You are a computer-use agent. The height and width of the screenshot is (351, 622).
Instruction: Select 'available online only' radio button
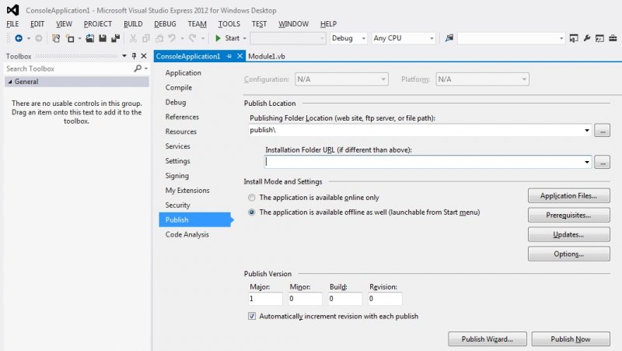point(251,198)
